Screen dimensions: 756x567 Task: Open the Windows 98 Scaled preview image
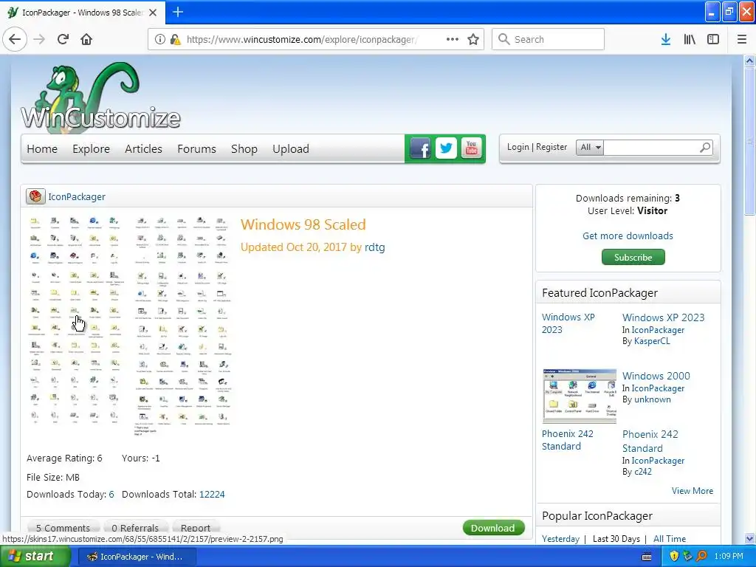130,326
